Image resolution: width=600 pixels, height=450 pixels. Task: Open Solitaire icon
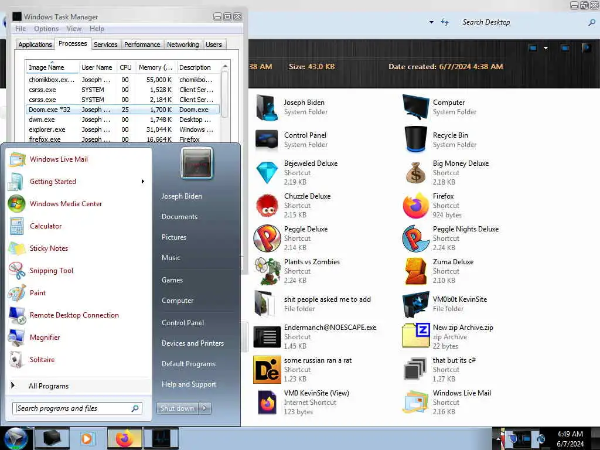16,359
